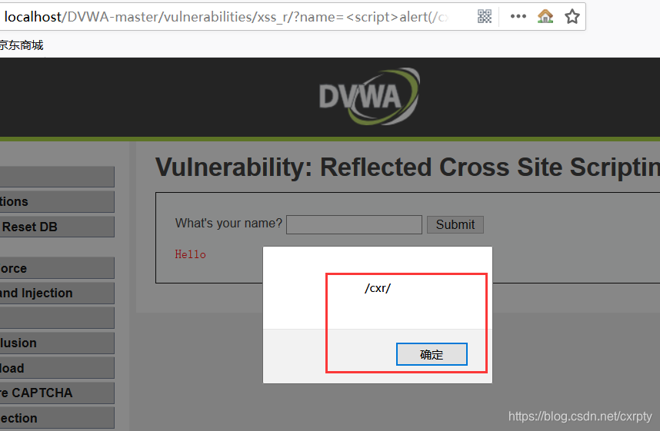Open the Instructions sidebar item
Viewport: 660px width, 431px height.
[57, 202]
